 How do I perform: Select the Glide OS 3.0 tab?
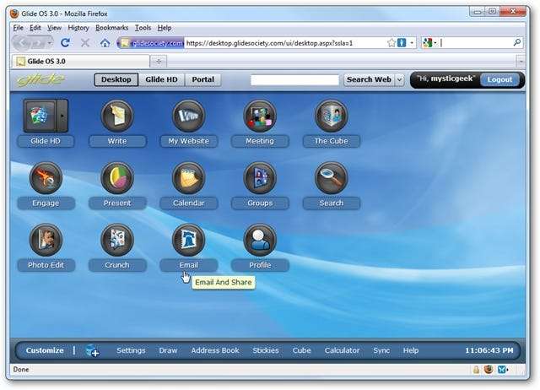[81, 62]
